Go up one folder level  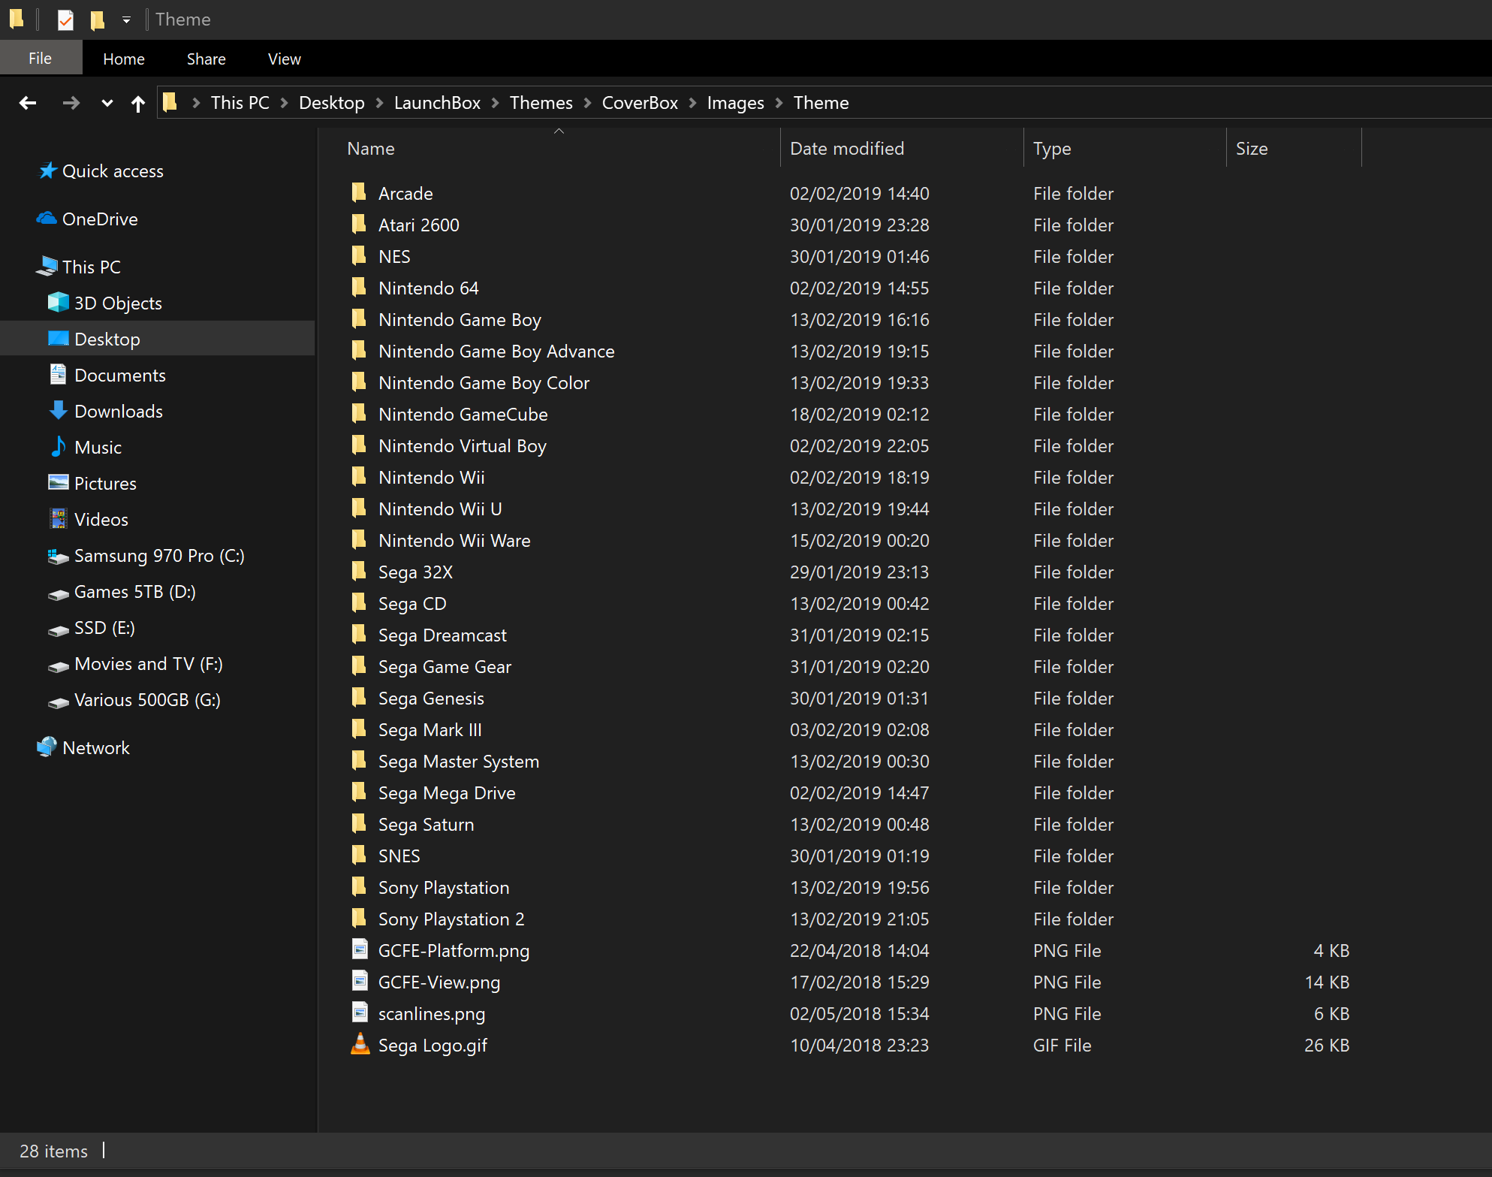coord(138,104)
